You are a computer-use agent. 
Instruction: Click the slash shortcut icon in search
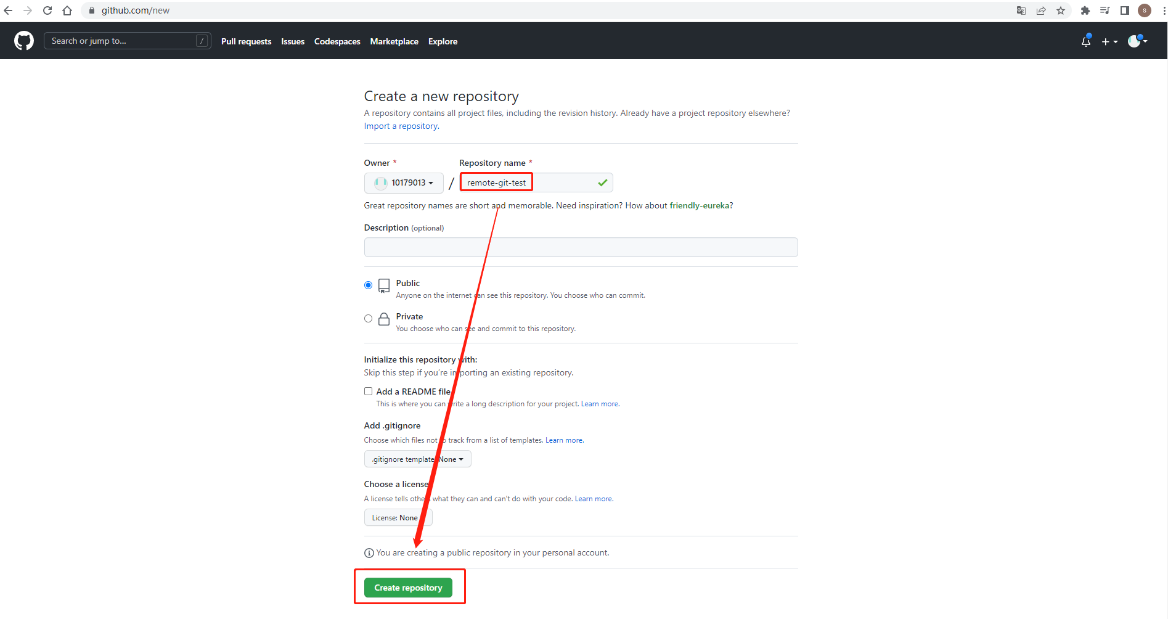point(202,41)
